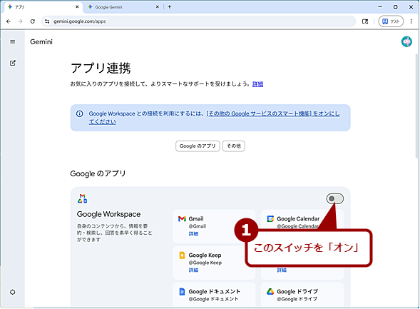
Task: Open a new browser tab
Action: pyautogui.click(x=170, y=7)
